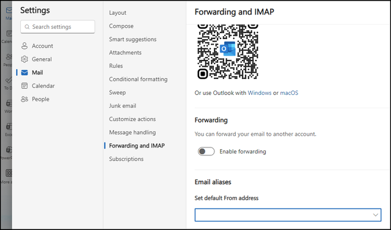Click the 'Enable forwarding' label text

click(243, 151)
